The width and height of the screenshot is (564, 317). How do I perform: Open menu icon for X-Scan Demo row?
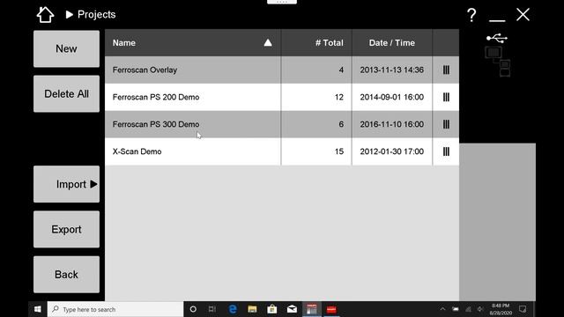coord(446,151)
